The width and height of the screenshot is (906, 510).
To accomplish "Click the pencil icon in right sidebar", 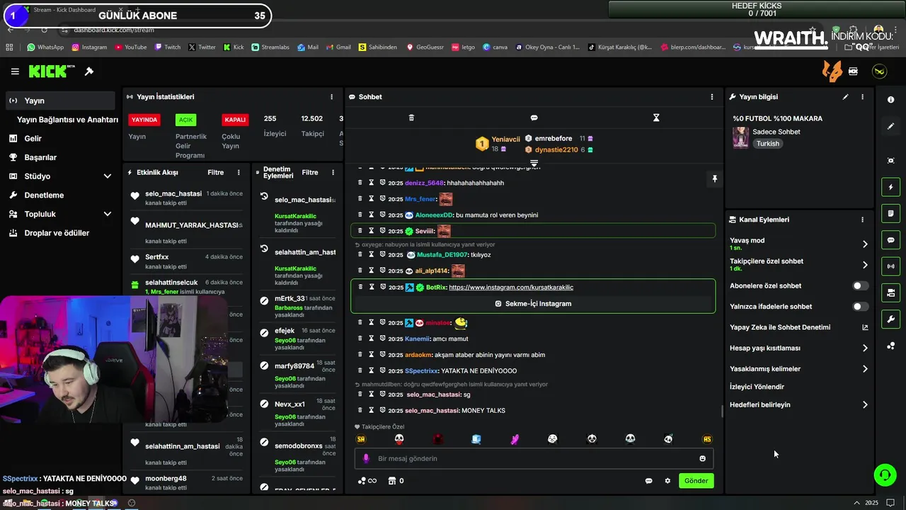I will [890, 126].
